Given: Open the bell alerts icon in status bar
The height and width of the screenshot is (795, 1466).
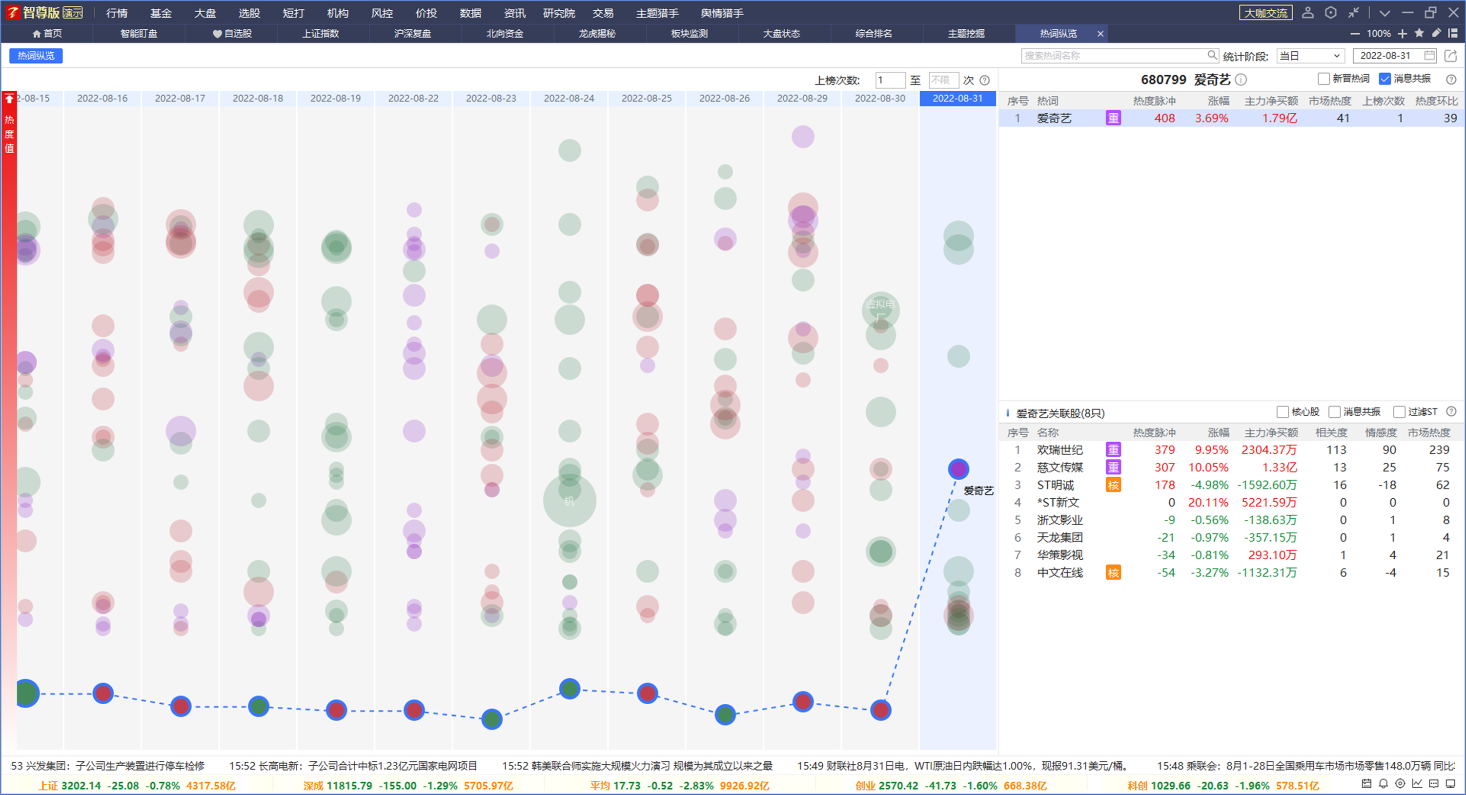Looking at the screenshot, I should (x=1384, y=784).
